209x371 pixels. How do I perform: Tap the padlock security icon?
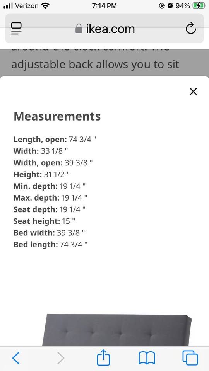(79, 29)
